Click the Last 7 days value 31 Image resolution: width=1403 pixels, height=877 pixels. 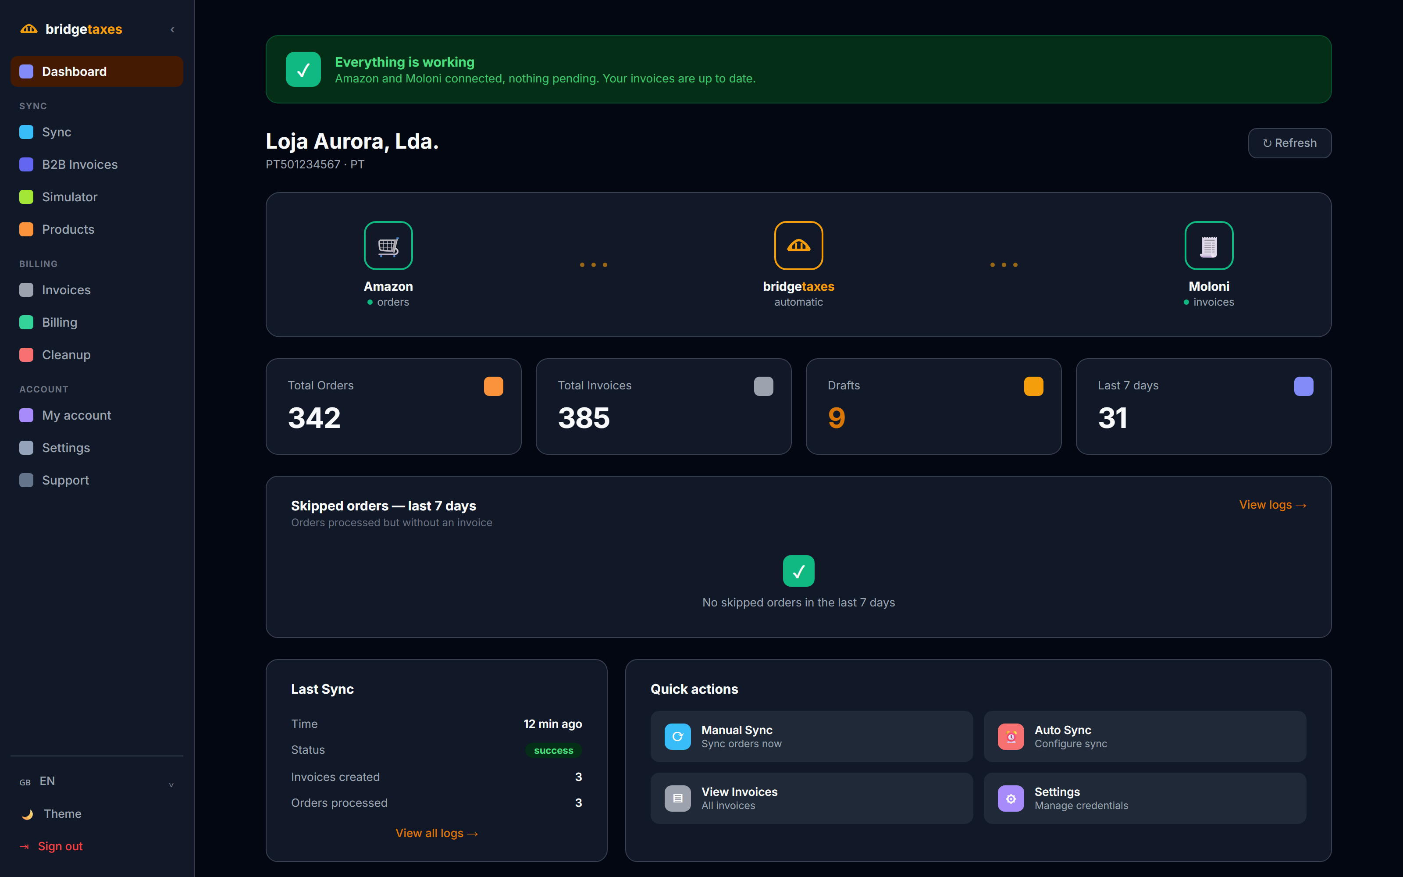1113,417
